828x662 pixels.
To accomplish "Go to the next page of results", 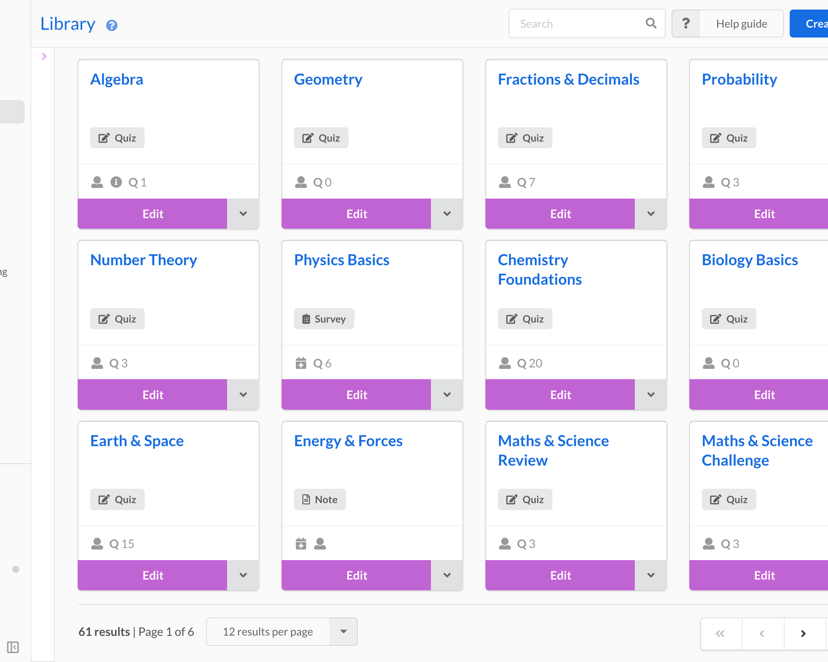I will (803, 633).
